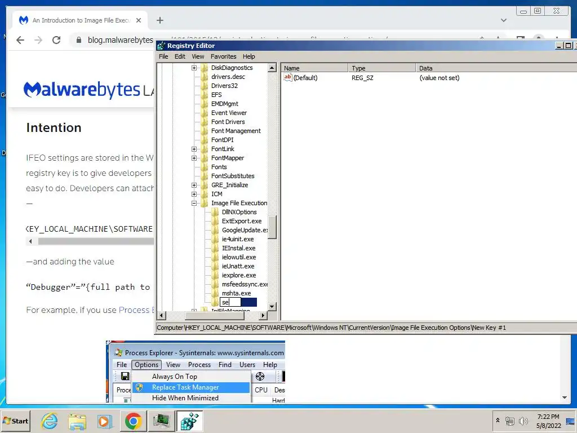Image resolution: width=577 pixels, height=433 pixels.
Task: Select the FontSubstitutes folder icon
Action: tap(204, 176)
